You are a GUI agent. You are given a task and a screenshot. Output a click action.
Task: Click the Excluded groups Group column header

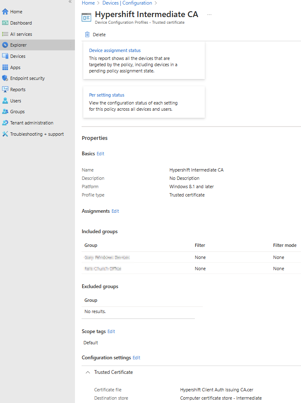click(91, 300)
